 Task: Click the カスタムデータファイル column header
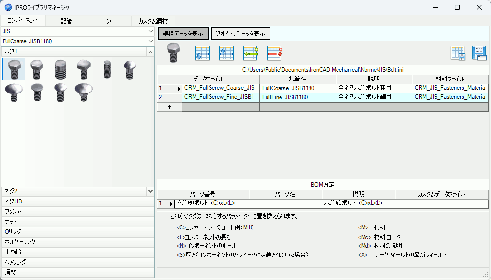pos(442,194)
